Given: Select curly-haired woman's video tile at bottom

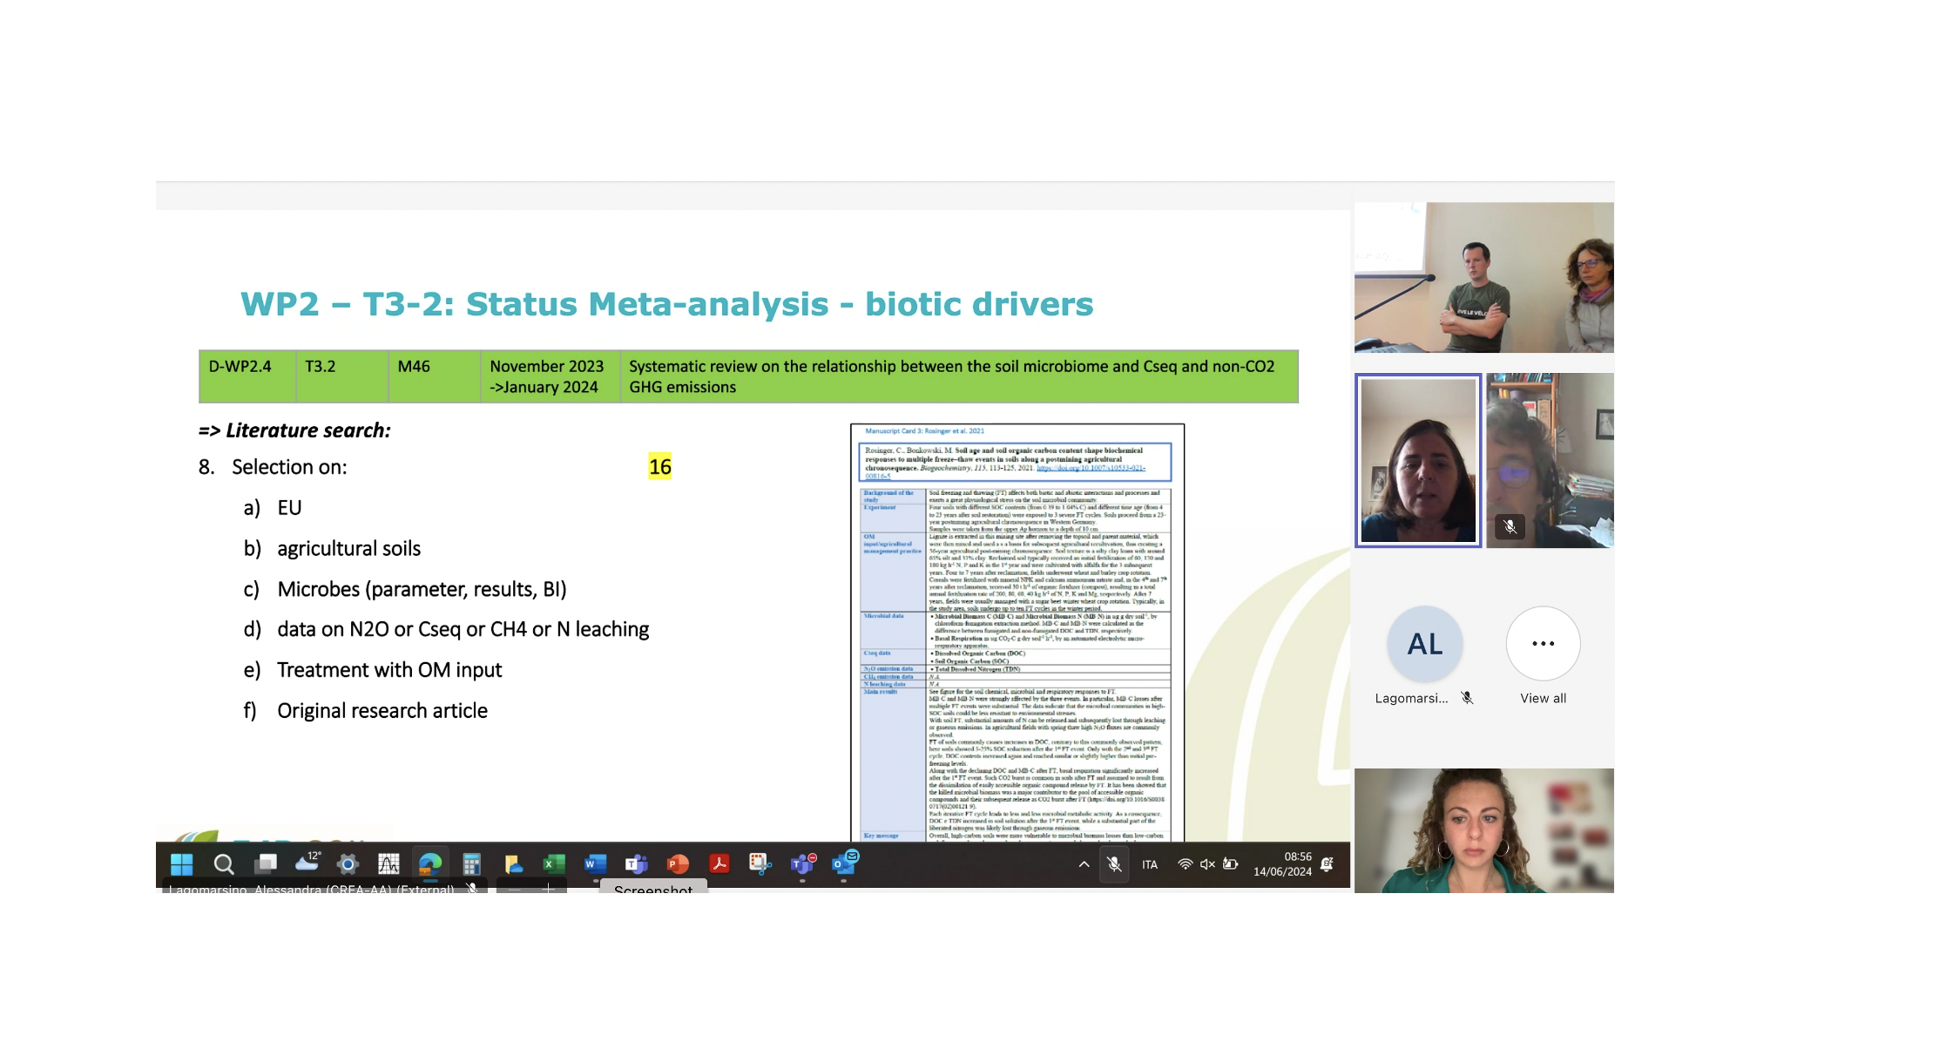Looking at the screenshot, I should coord(1484,830).
